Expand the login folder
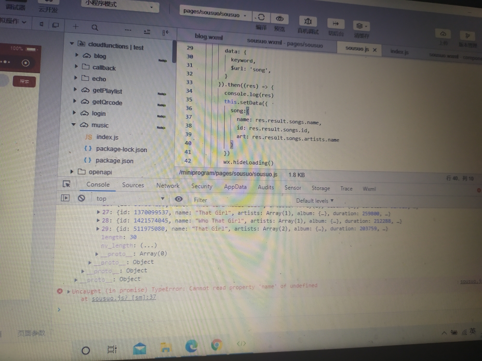 pos(74,113)
